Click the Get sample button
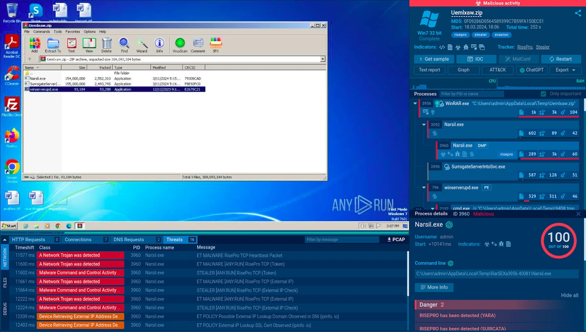 point(434,59)
